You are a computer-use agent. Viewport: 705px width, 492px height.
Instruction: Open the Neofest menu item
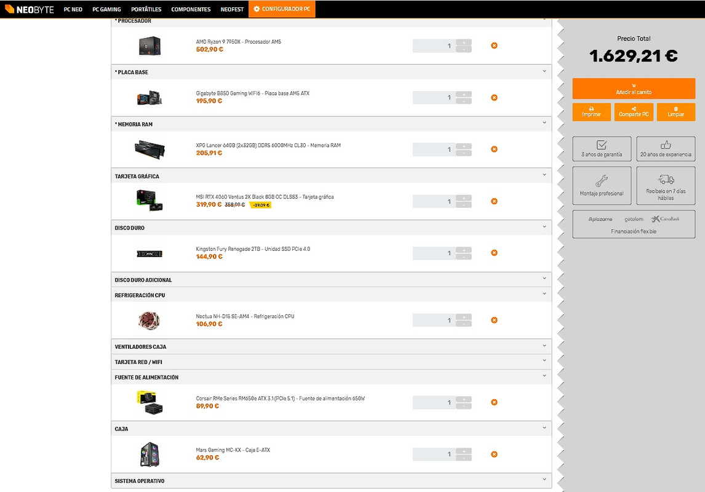click(x=232, y=9)
